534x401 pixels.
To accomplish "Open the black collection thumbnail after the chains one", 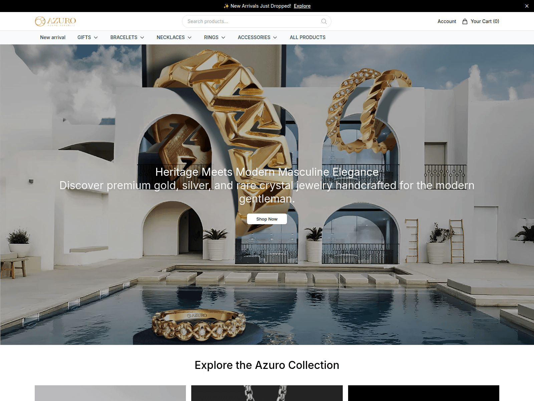I will click(x=424, y=393).
